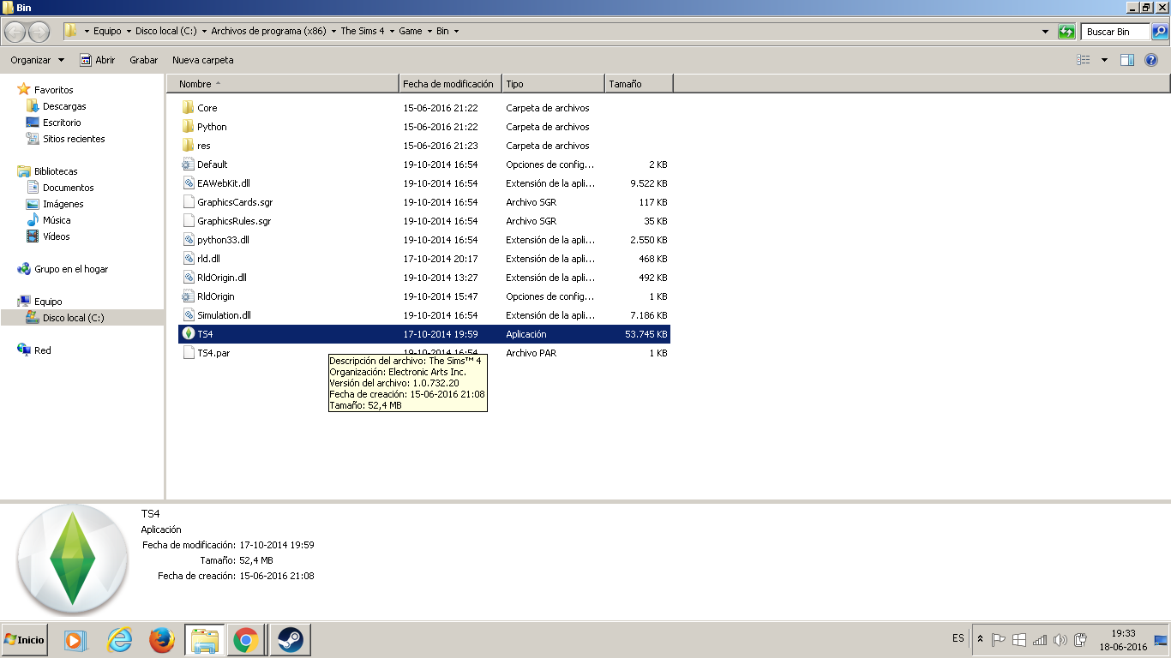1171x658 pixels.
Task: Click Nueva carpeta in the toolbar
Action: 202,60
